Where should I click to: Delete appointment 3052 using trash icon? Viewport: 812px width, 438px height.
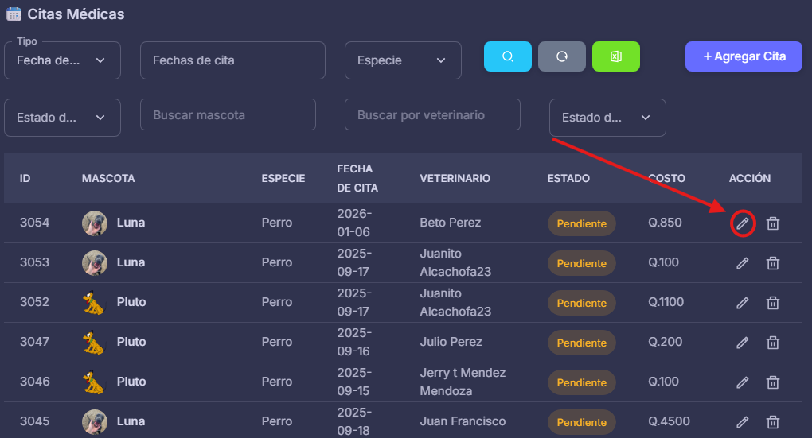(x=772, y=303)
